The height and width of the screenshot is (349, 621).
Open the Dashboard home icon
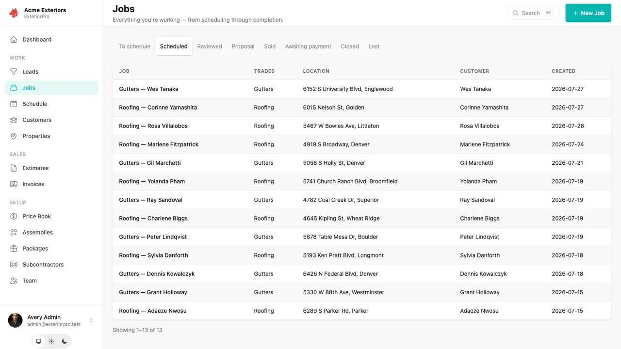pos(14,40)
